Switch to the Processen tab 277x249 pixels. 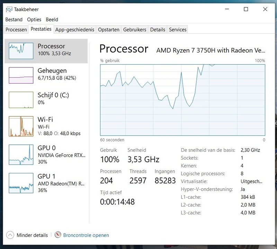pyautogui.click(x=16, y=30)
